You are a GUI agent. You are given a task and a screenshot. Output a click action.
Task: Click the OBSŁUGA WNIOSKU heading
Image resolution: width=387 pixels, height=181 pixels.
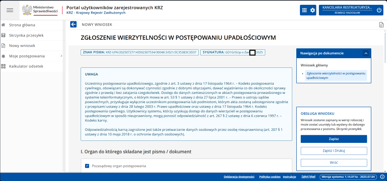(x=317, y=114)
